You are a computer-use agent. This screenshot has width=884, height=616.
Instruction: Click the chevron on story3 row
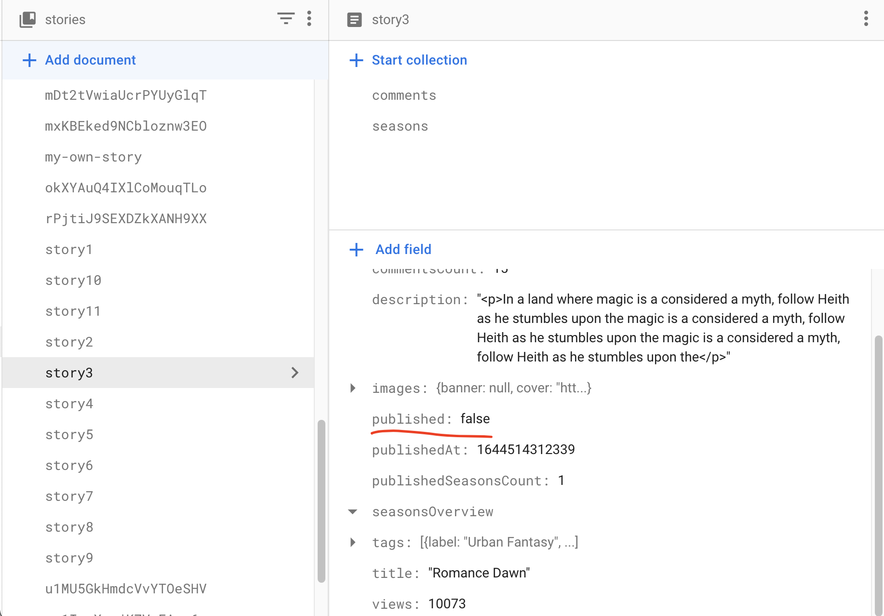pyautogui.click(x=295, y=373)
